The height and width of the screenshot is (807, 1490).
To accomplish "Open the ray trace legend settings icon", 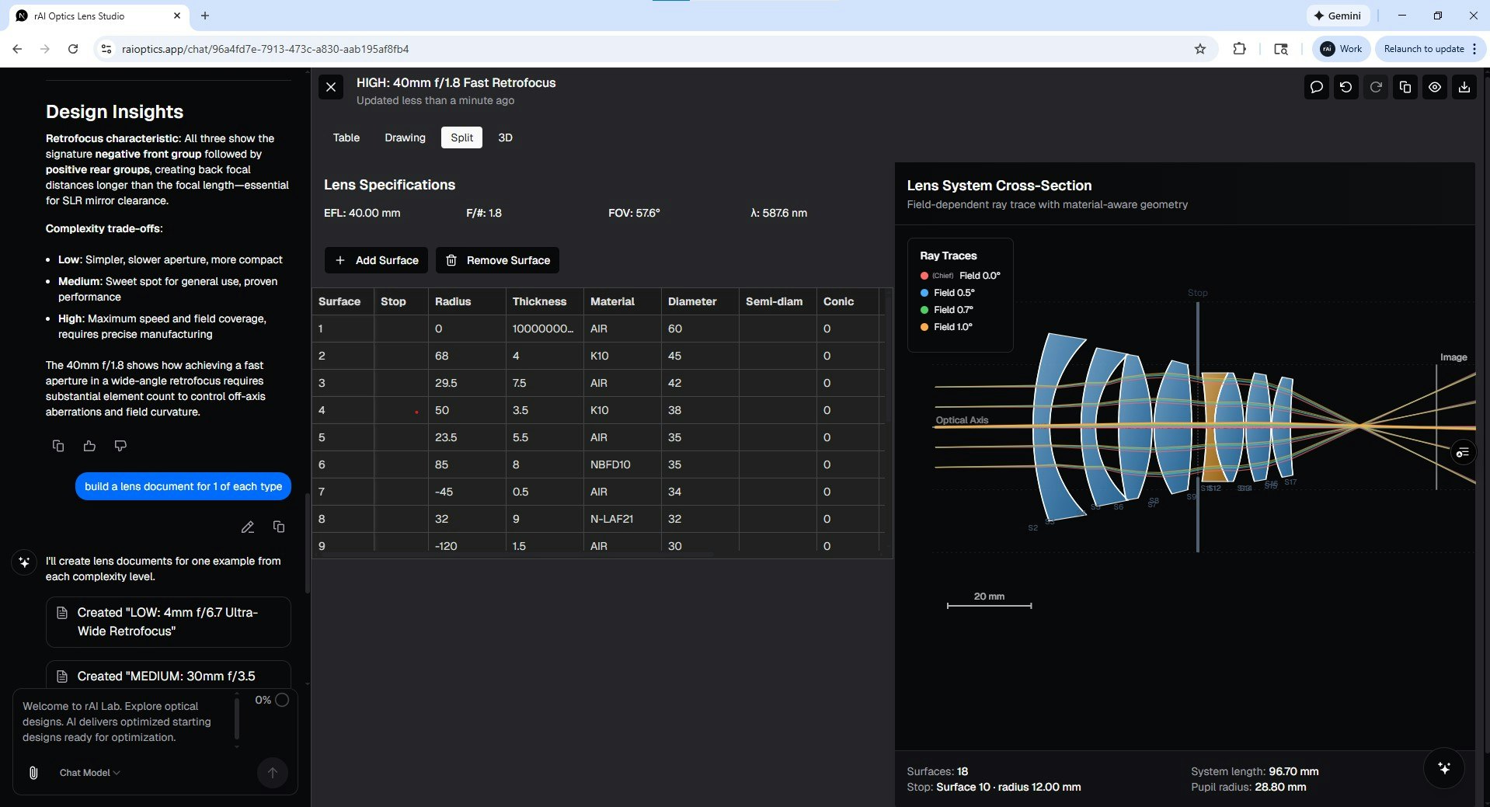I will (1463, 453).
